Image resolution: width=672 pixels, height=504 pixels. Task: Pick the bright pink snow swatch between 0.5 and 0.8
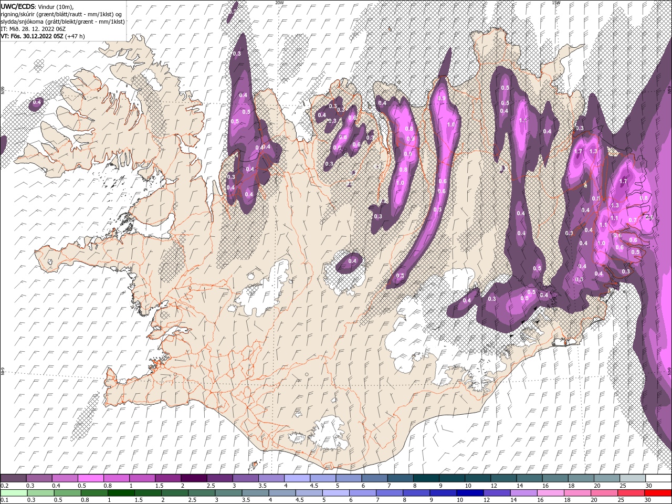(x=90, y=478)
